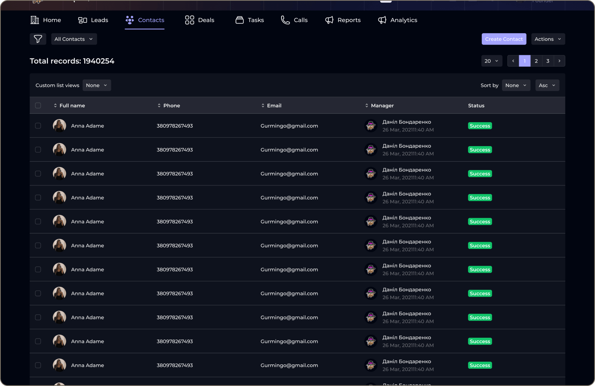Open Tasks using its icon
Screen dimensions: 595x386
tap(239, 20)
